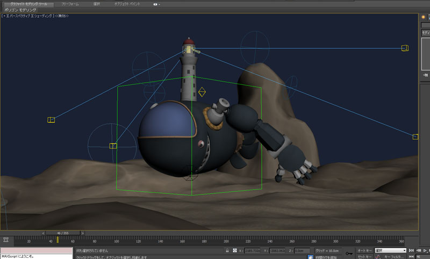
Task: Step time slider back with left arrow
Action: click(x=44, y=233)
